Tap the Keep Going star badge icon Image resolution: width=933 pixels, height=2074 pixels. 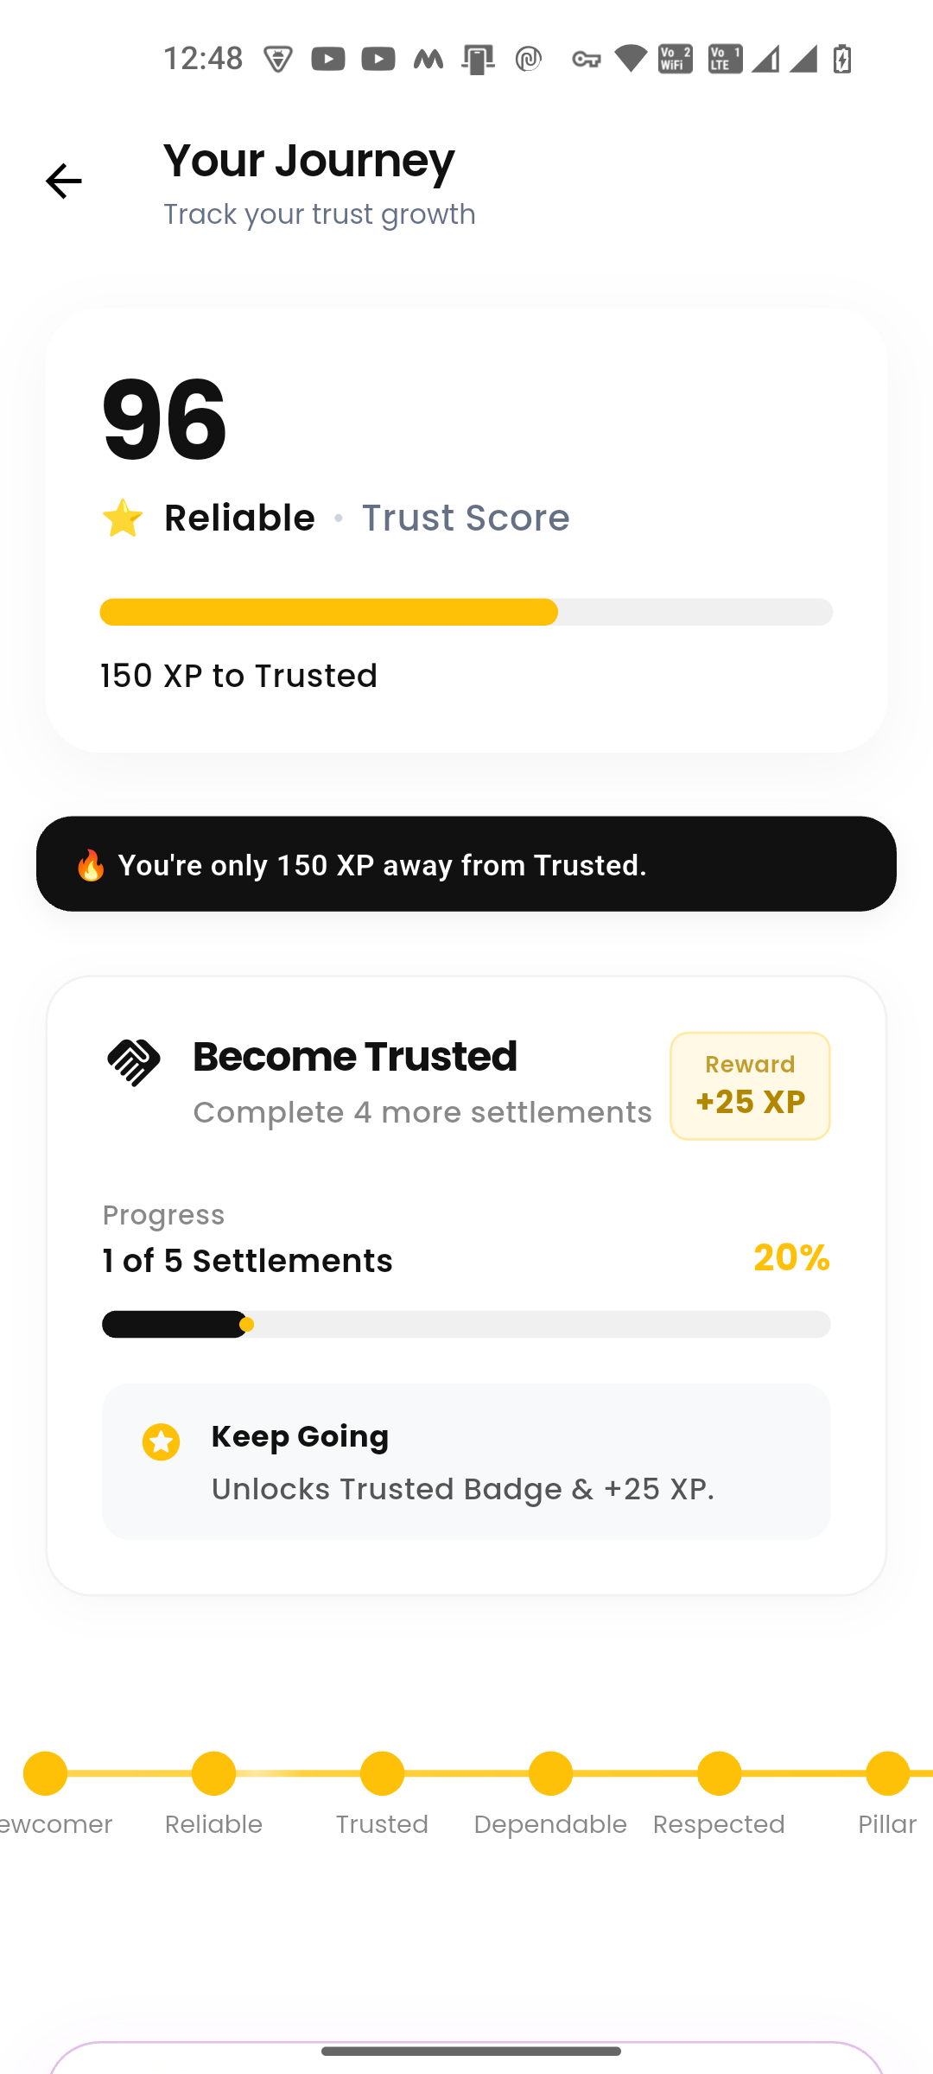coord(161,1441)
